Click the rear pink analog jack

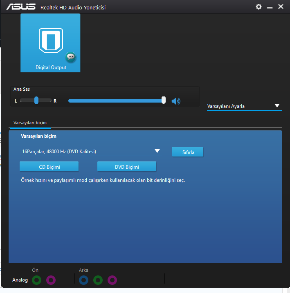(112, 280)
